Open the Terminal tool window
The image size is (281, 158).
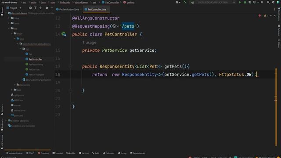tap(58, 153)
